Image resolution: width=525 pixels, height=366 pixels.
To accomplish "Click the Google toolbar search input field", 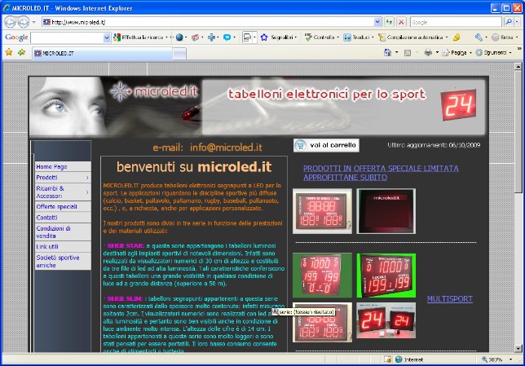I will pyautogui.click(x=67, y=37).
